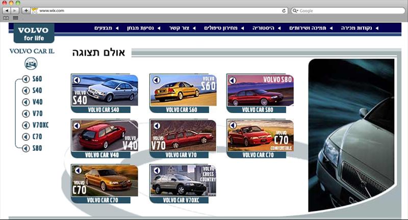
Task: Click the VOLVO CAR V40 caption label
Action: point(102,155)
